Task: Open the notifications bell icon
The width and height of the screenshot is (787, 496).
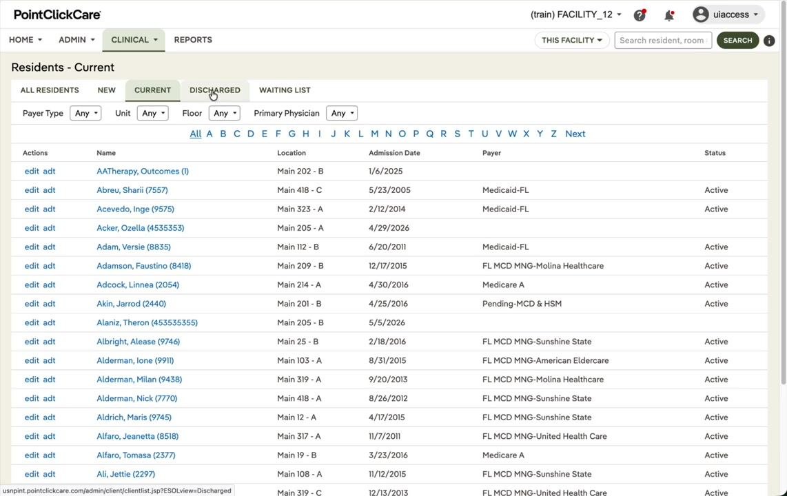Action: (669, 15)
